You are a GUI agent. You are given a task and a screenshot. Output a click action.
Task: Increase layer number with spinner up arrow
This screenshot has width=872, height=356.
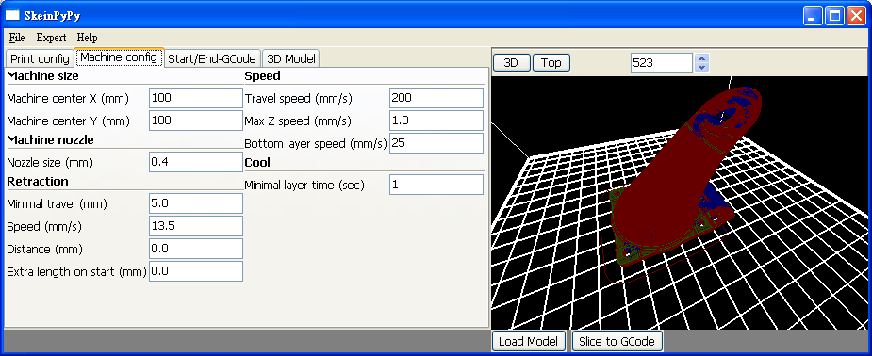(x=701, y=58)
